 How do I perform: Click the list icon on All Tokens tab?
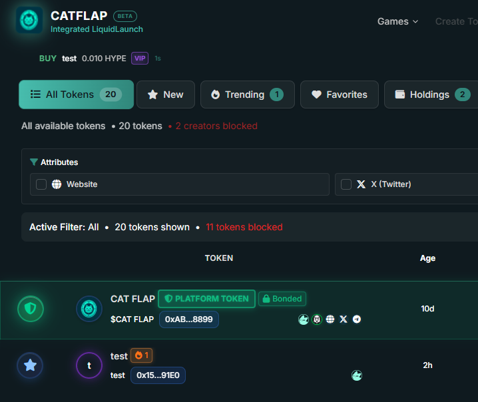[x=35, y=95]
